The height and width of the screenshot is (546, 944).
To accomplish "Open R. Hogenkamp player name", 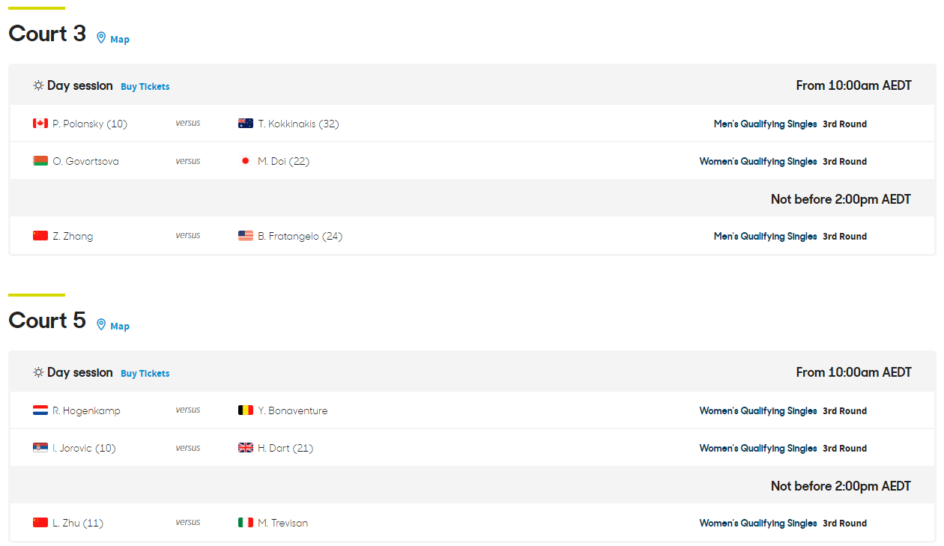I will click(86, 410).
